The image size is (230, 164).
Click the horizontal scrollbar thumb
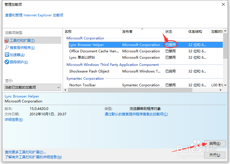click(x=130, y=90)
